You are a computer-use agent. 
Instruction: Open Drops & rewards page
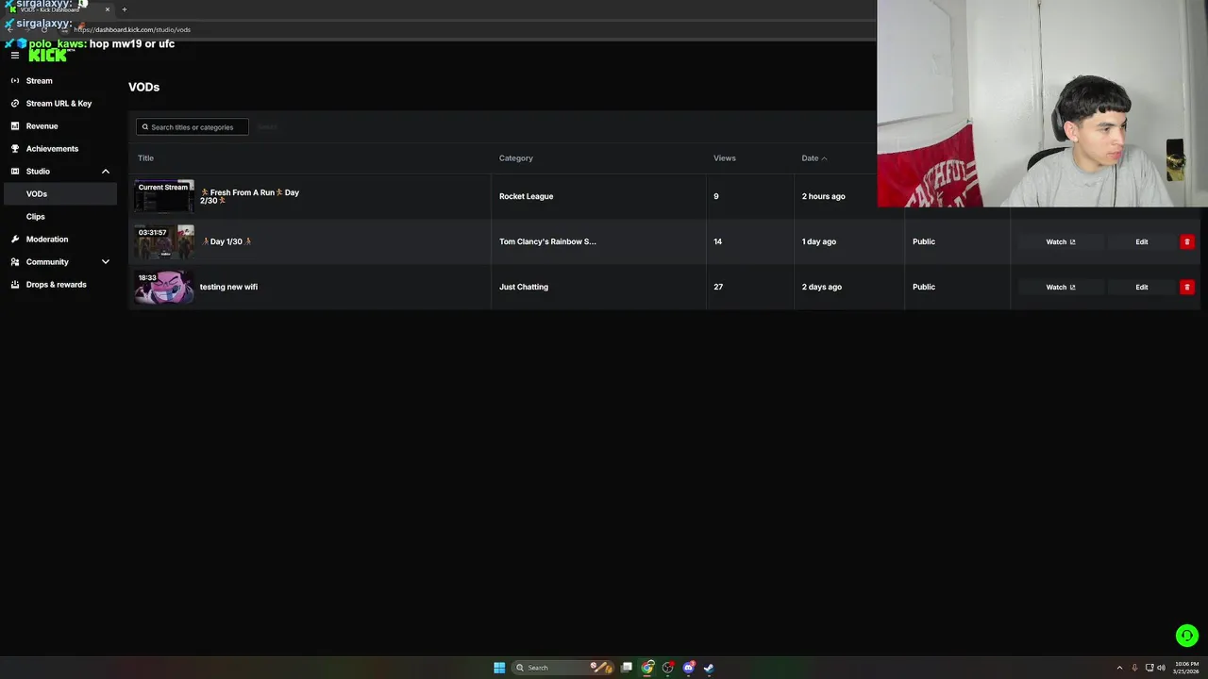(x=59, y=285)
